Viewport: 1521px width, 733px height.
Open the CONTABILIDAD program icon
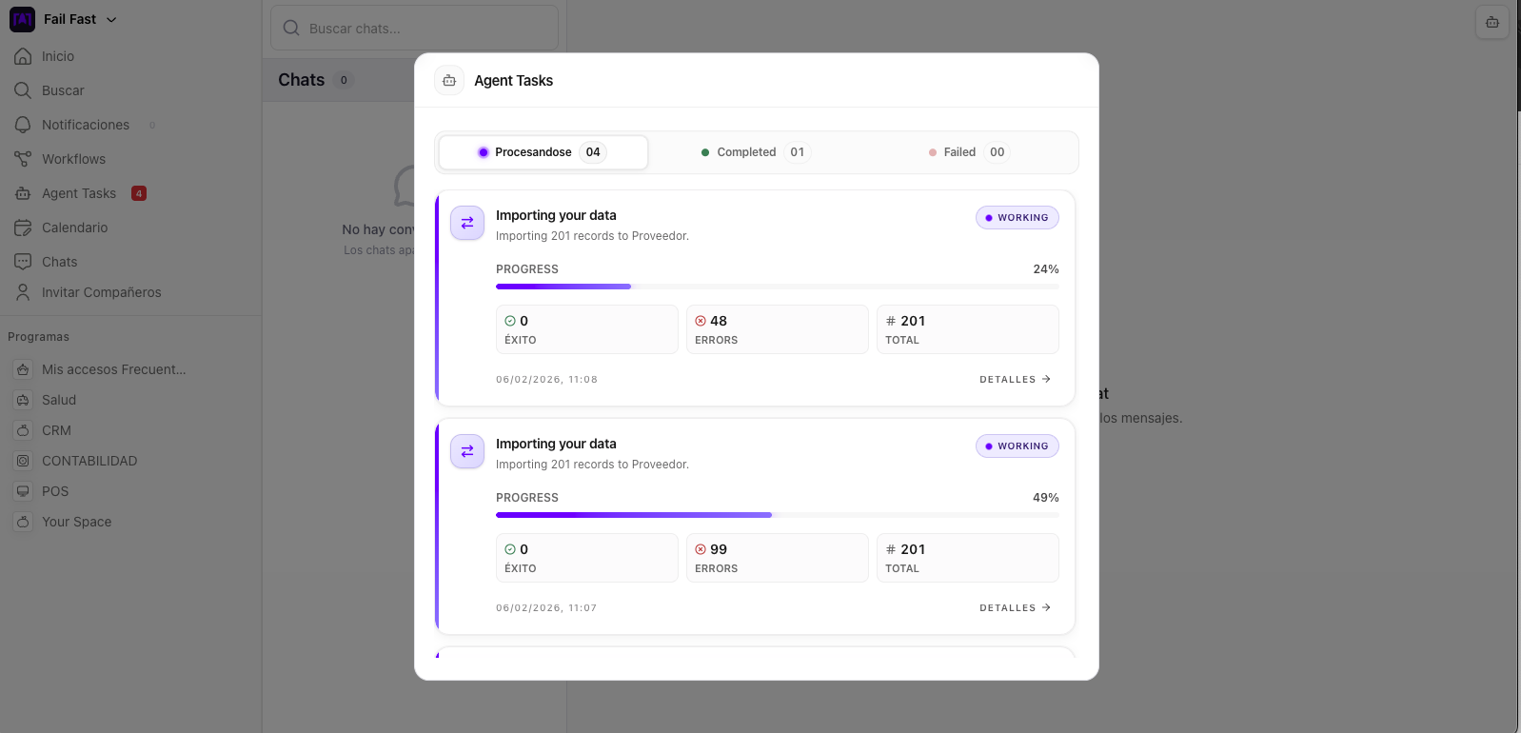pyautogui.click(x=23, y=461)
